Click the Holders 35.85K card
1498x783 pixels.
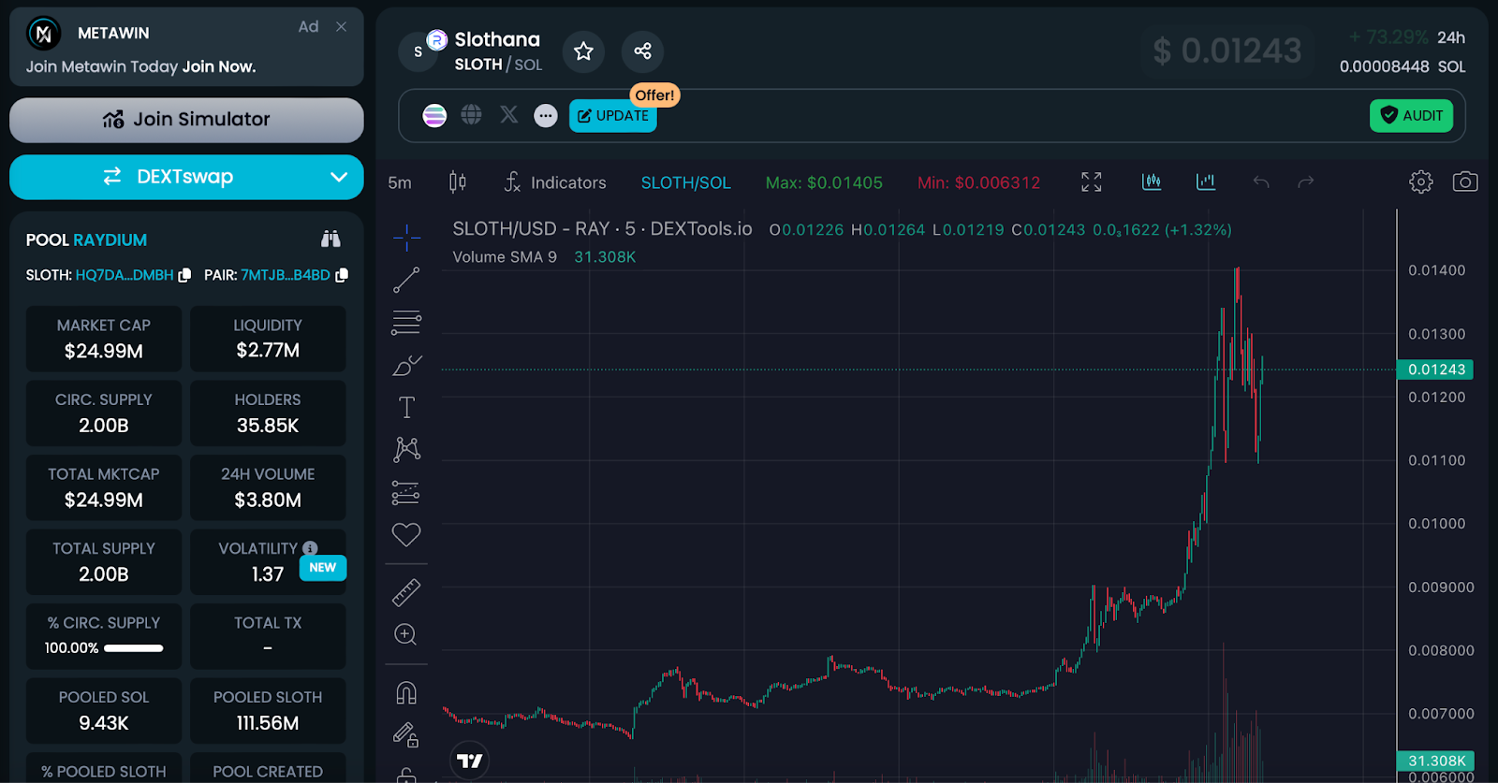pyautogui.click(x=268, y=413)
